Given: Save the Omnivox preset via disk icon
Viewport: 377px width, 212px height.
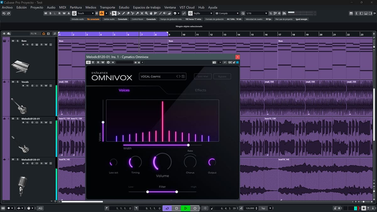Looking at the screenshot, I should click(183, 76).
